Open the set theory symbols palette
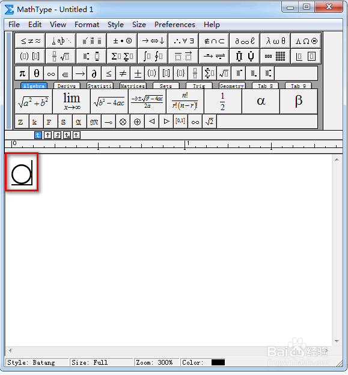The height and width of the screenshot is (375, 348). (x=214, y=41)
